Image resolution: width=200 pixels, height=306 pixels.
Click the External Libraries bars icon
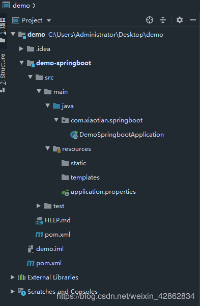point(21,277)
